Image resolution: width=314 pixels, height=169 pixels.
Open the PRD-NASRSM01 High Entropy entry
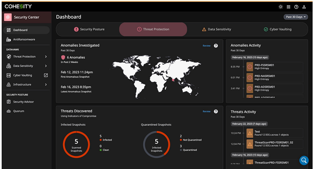coord(274,78)
